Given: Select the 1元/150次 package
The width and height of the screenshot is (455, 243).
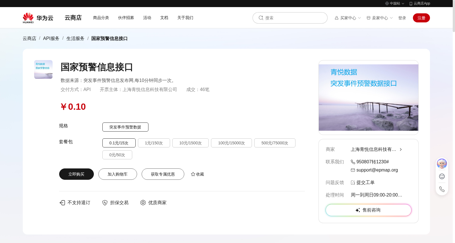Looking at the screenshot, I should coord(154,143).
